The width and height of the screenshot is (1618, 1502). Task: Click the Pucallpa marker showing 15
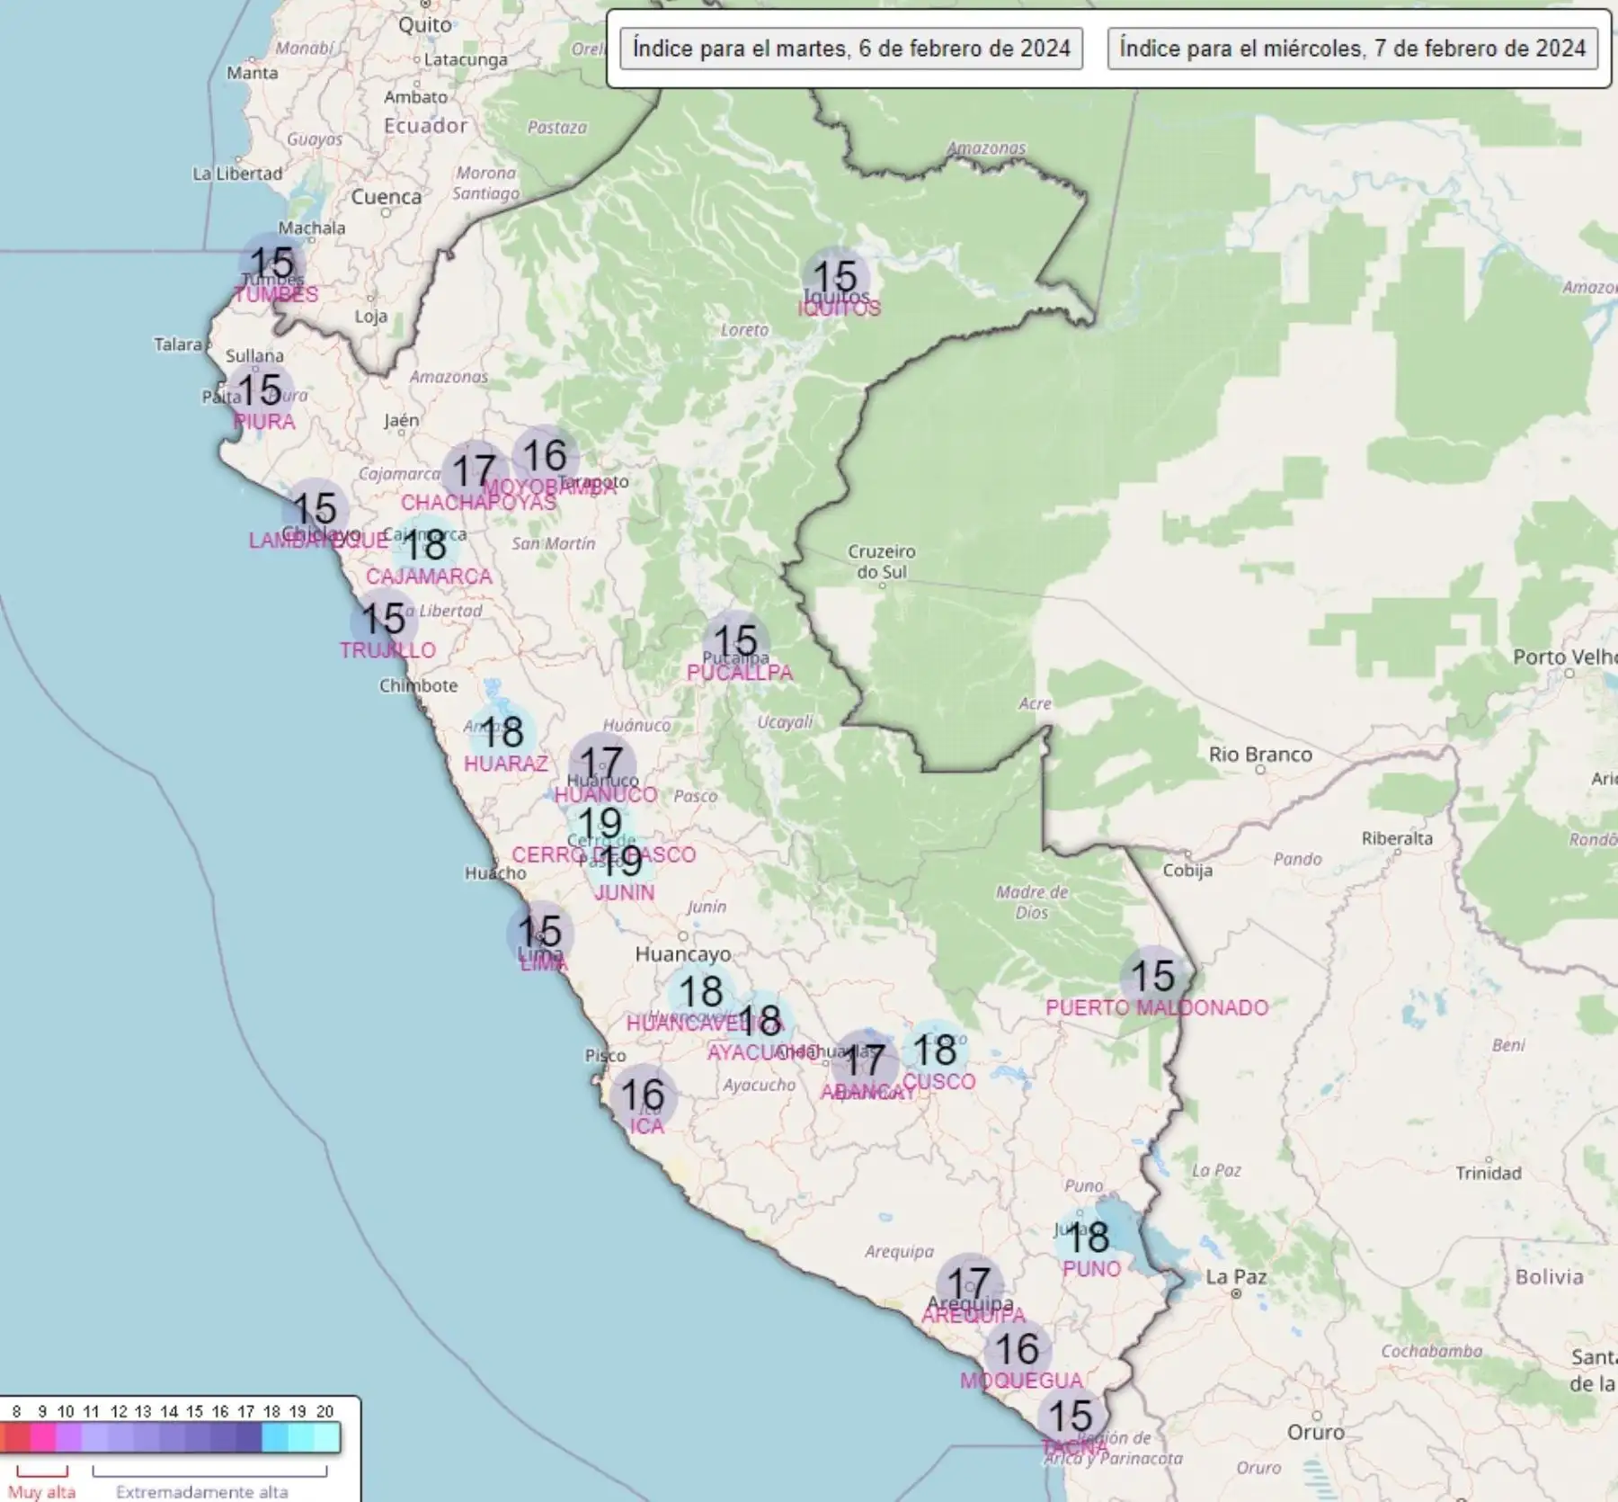735,642
